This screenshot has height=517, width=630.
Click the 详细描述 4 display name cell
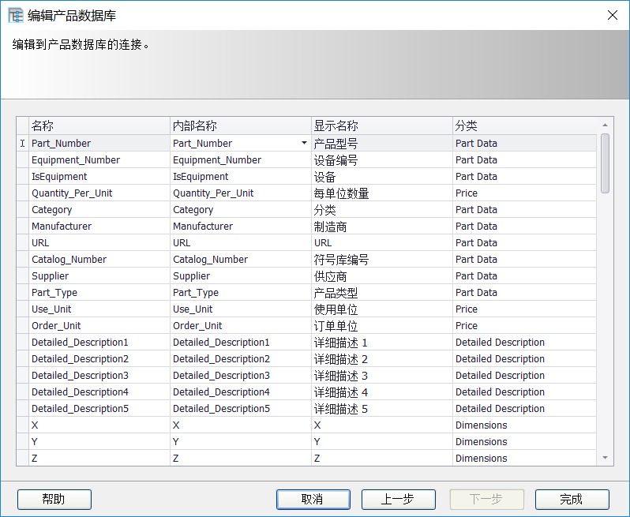click(x=381, y=392)
